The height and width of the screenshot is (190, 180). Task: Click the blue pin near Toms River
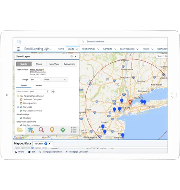pos(123,135)
